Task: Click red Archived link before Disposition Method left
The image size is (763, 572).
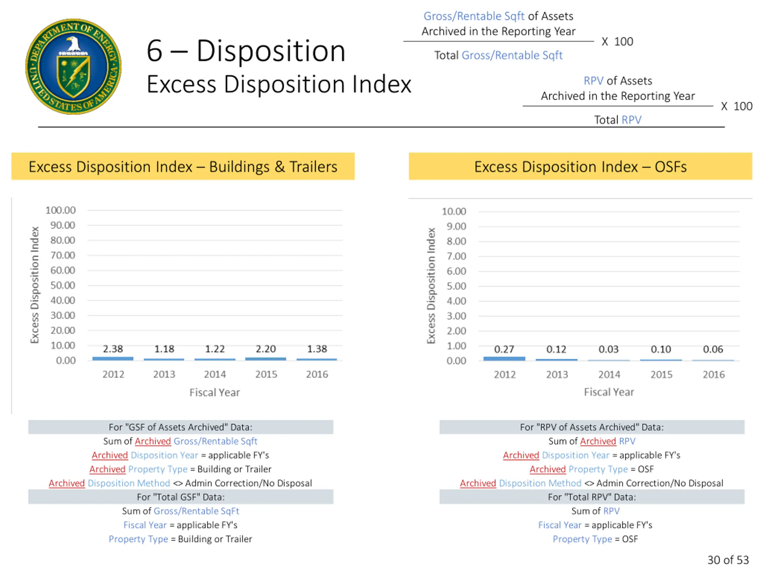Action: (66, 483)
